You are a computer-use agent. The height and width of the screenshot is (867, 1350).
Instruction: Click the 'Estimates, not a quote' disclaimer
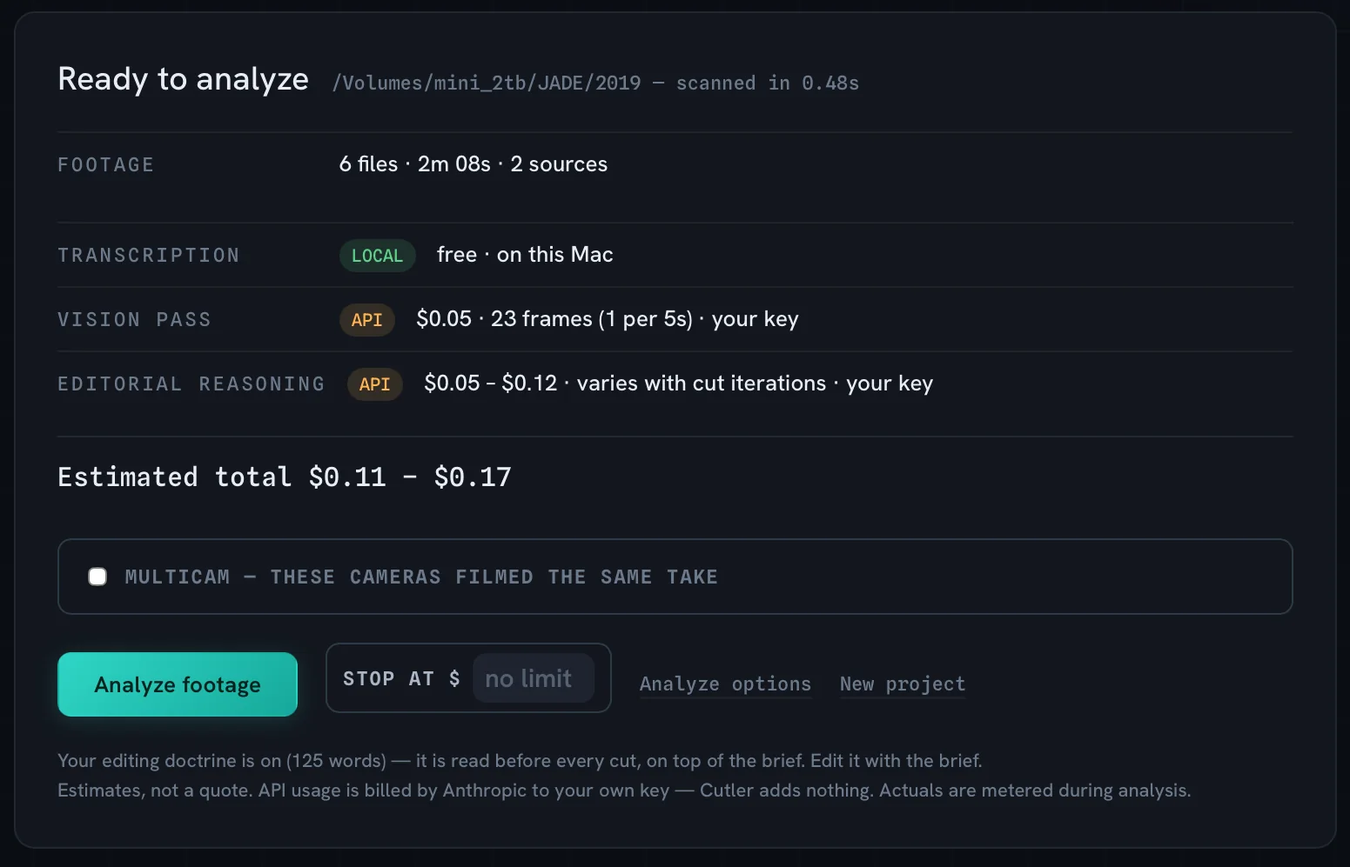[x=624, y=790]
